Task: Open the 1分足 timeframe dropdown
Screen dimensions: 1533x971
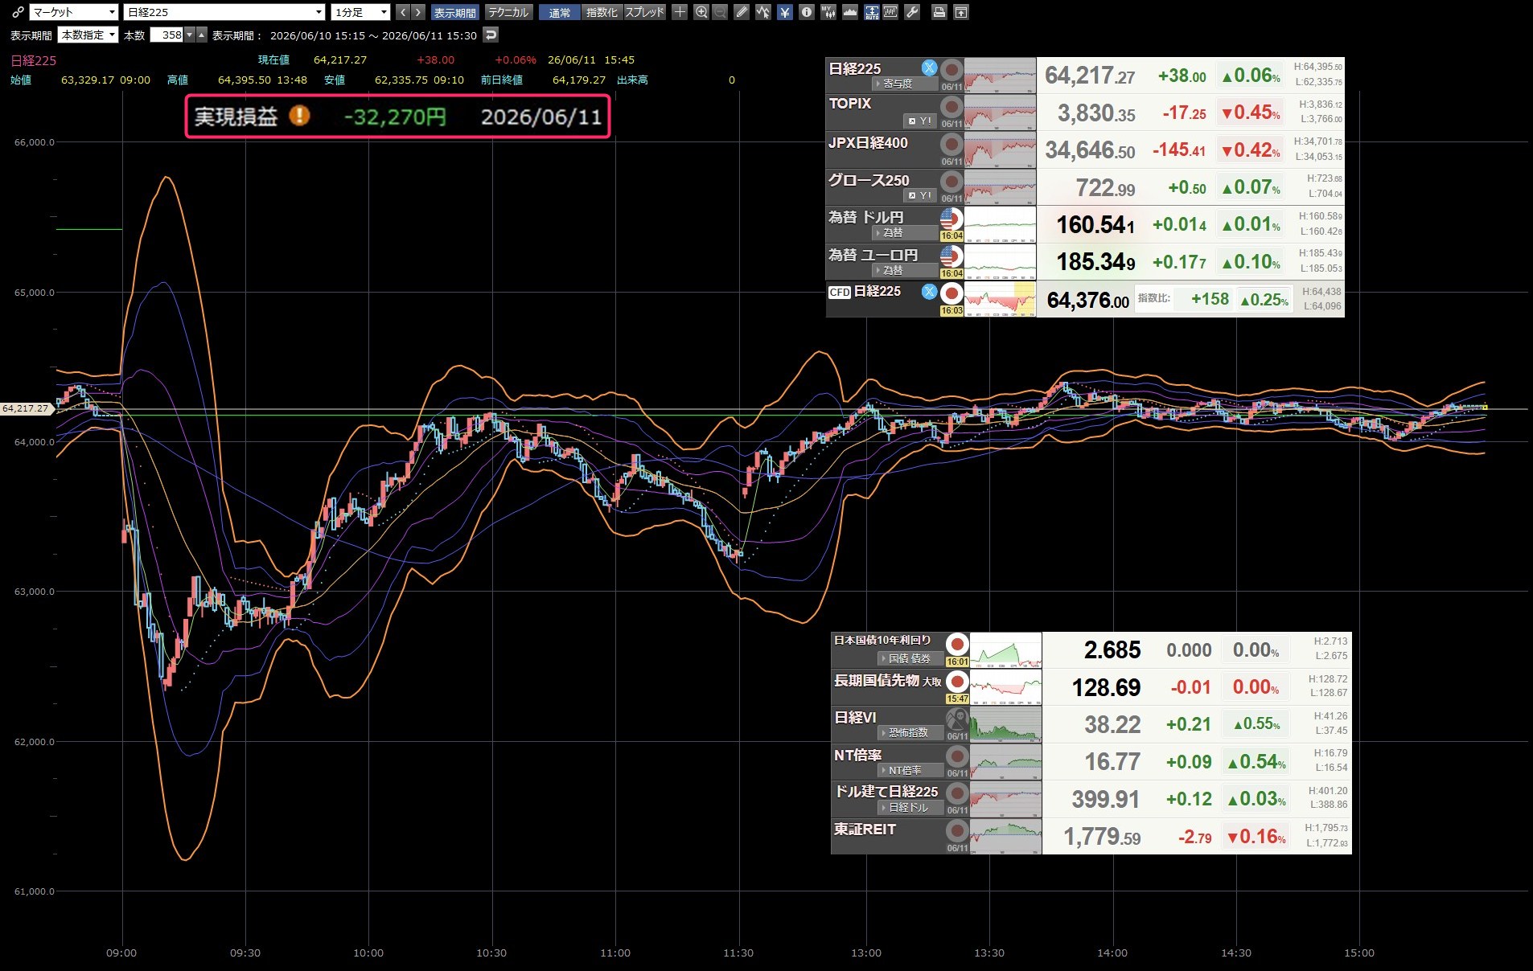Action: (361, 12)
